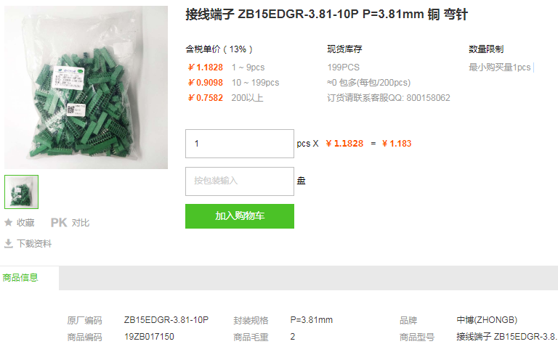The image size is (558, 344).
Task: Click the 199PCS stock quantity text
Action: coord(344,67)
